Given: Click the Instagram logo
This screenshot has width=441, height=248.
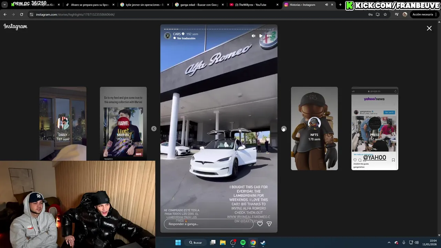Looking at the screenshot, I should click(x=16, y=27).
